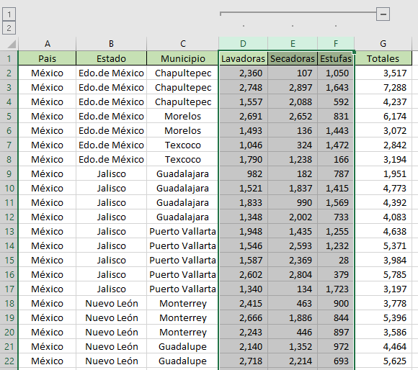Select the Municipio header cell
The width and height of the screenshot is (418, 370).
182,58
